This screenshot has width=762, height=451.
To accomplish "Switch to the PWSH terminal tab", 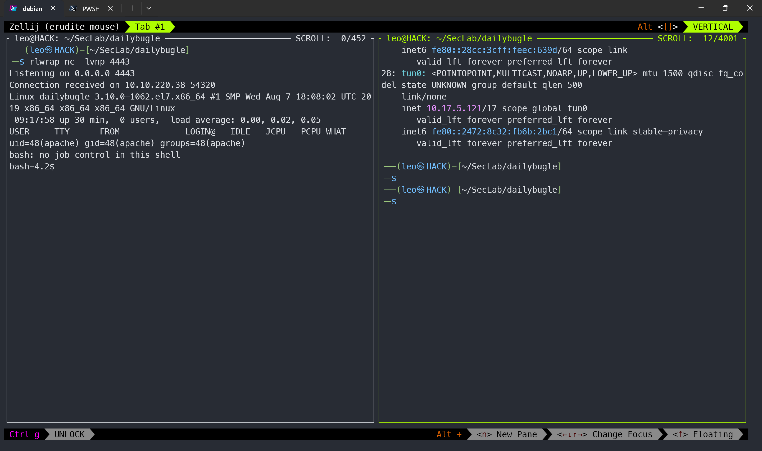I will (91, 8).
